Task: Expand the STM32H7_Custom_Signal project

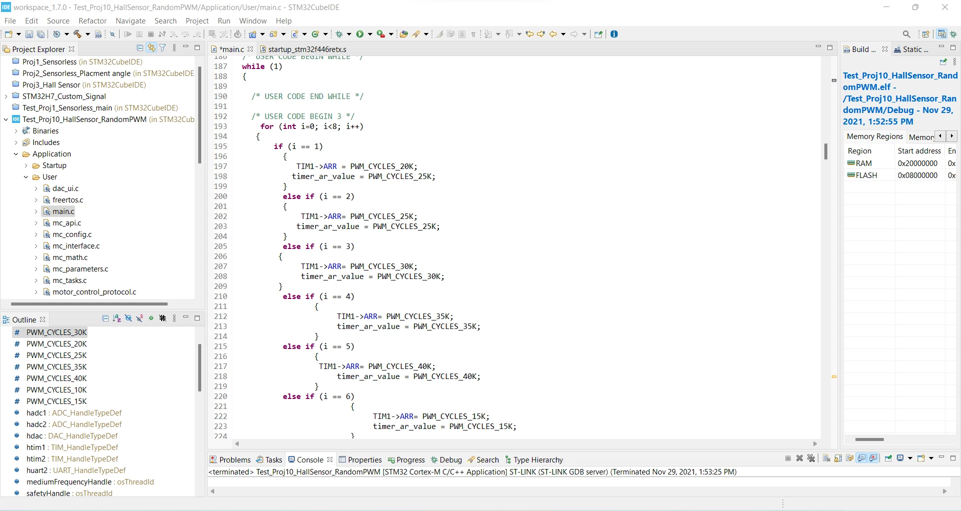Action: click(6, 96)
